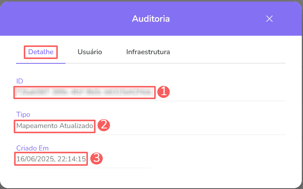The image size is (303, 189).
Task: Close the Auditoria dialog with the X
Action: point(269,18)
